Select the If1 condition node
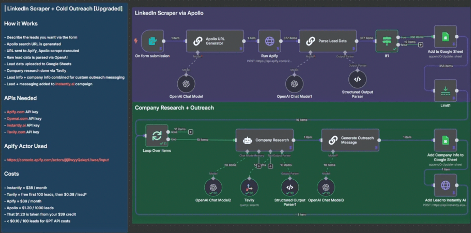The width and height of the screenshot is (471, 233). pos(387,41)
